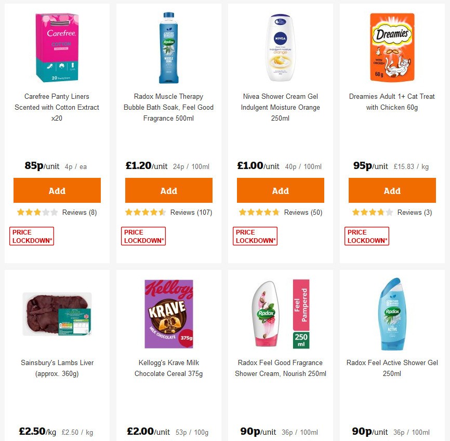Viewport: 450px width, 441px height.
Task: View the Sainsbury's Lambs Liver image
Action: [x=57, y=313]
